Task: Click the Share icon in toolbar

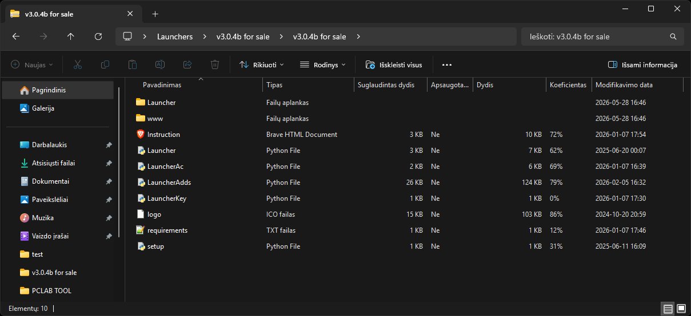Action: [x=187, y=65]
